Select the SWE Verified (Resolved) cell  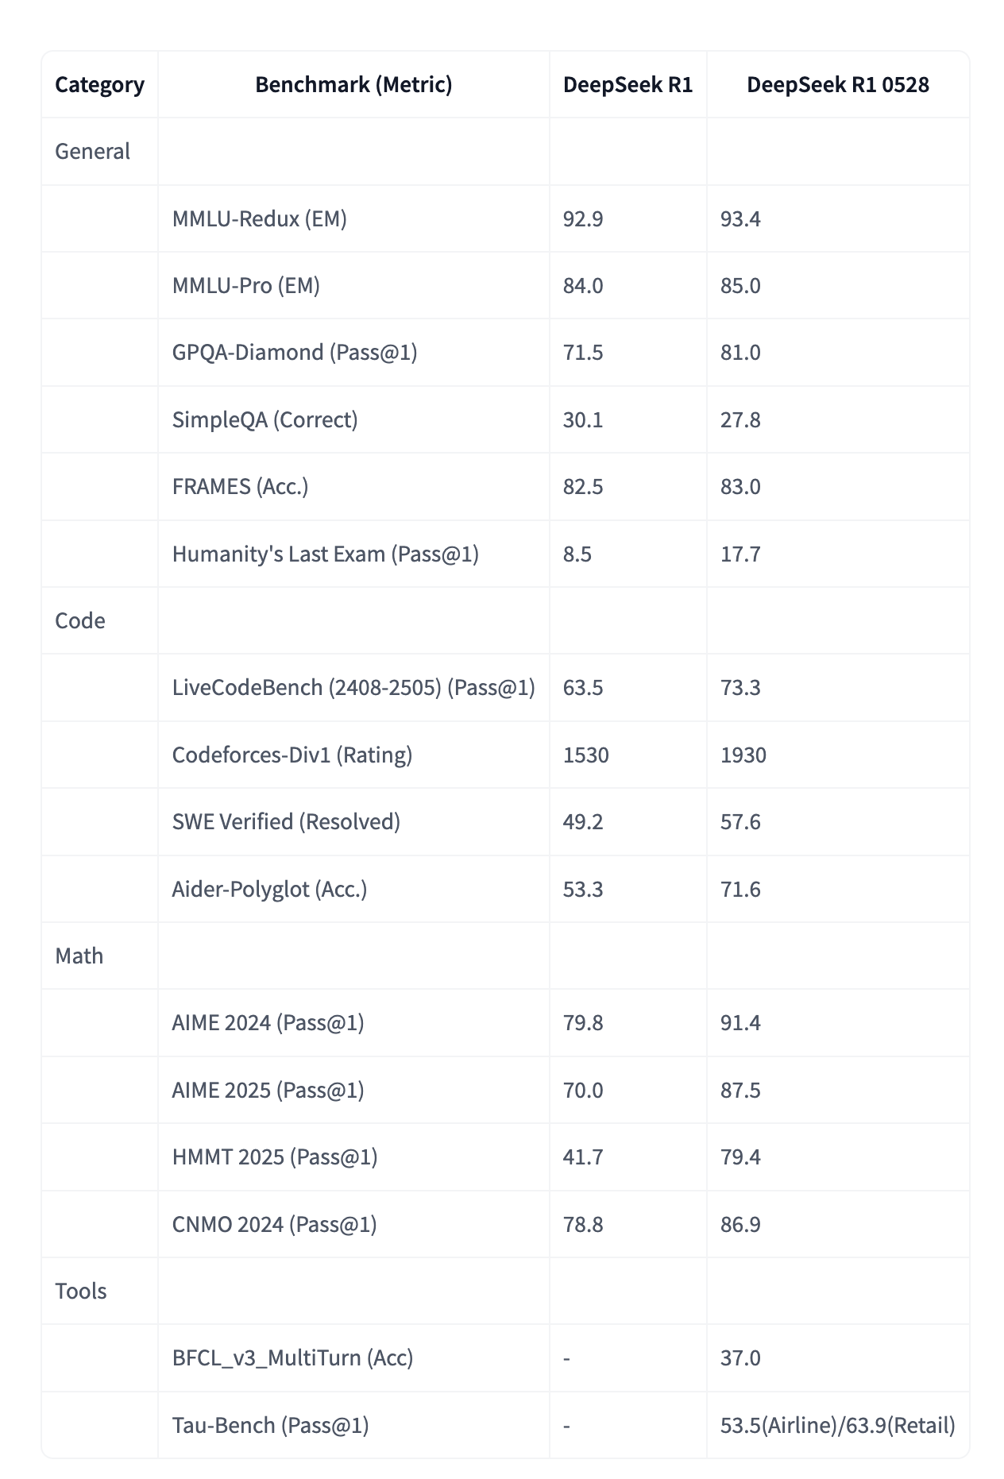[x=353, y=822]
